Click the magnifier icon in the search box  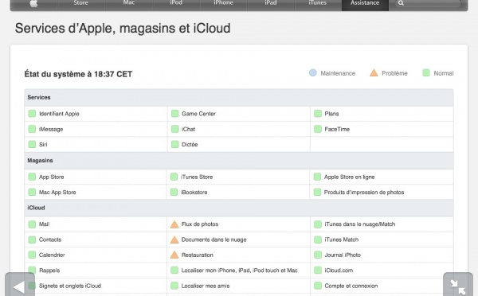[401, 3]
